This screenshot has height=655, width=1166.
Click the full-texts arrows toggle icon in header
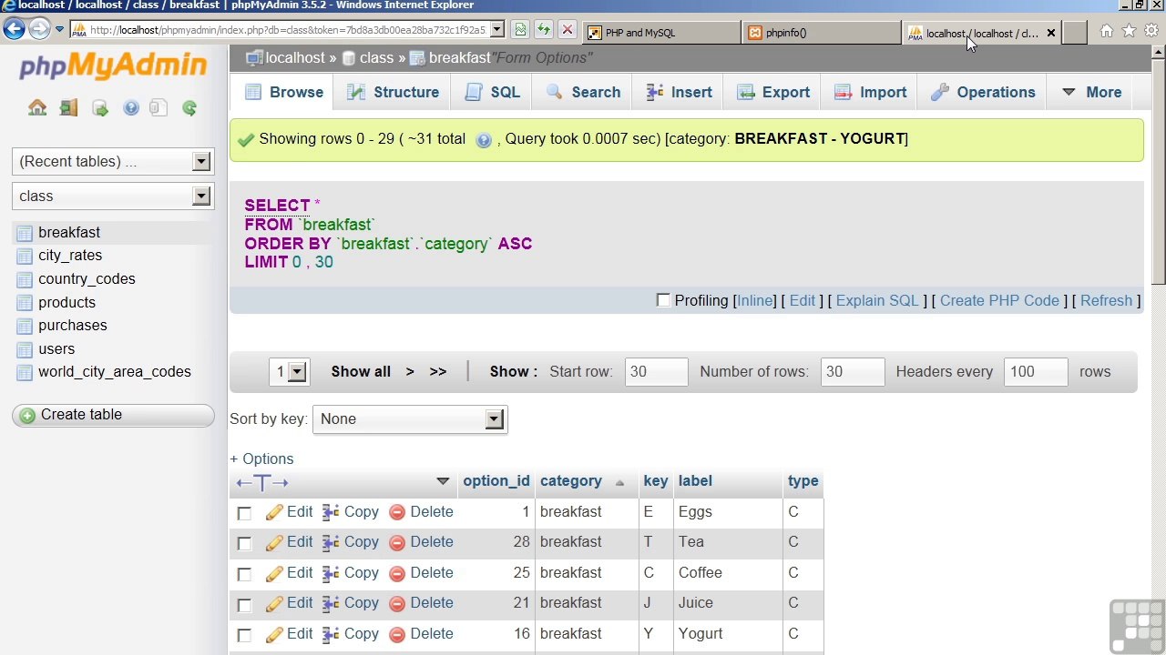(x=262, y=482)
